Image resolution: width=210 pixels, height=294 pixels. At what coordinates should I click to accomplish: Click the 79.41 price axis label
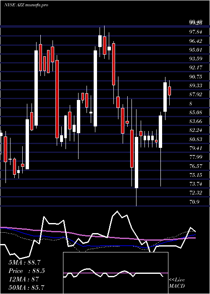coord(196,148)
